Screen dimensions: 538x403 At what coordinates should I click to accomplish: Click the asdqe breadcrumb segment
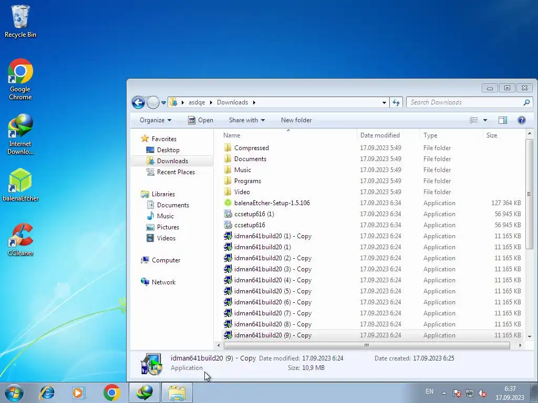[x=196, y=102]
